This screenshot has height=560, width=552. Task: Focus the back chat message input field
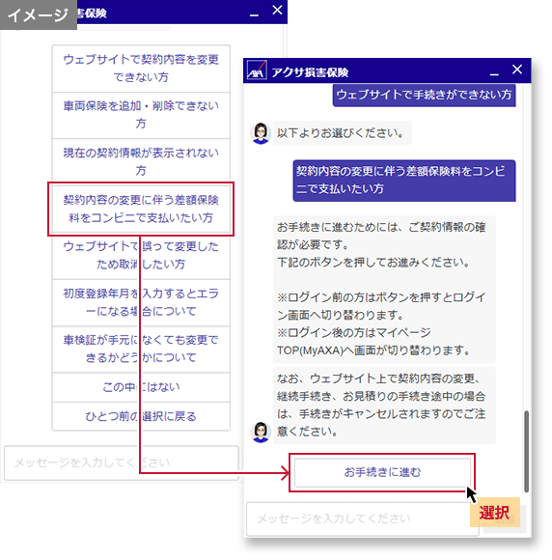point(121,462)
